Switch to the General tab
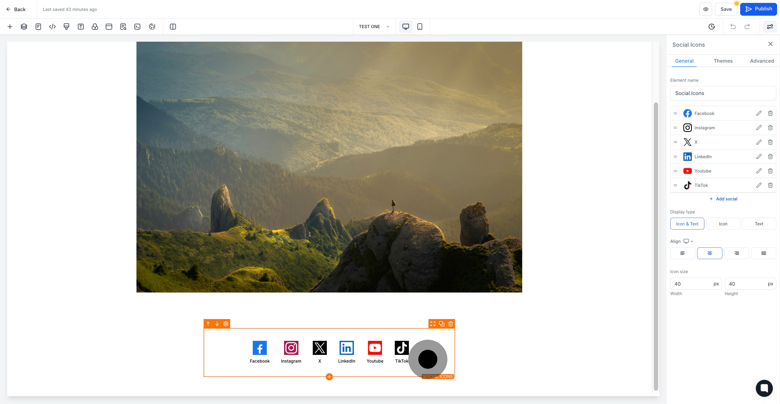The width and height of the screenshot is (780, 404). click(684, 61)
